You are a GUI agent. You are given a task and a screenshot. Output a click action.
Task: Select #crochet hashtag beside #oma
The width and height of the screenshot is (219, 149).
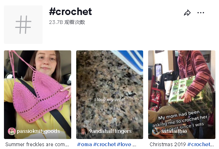[104, 144]
